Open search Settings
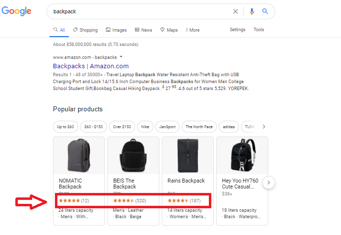This screenshot has height=235, width=341. pos(238,30)
